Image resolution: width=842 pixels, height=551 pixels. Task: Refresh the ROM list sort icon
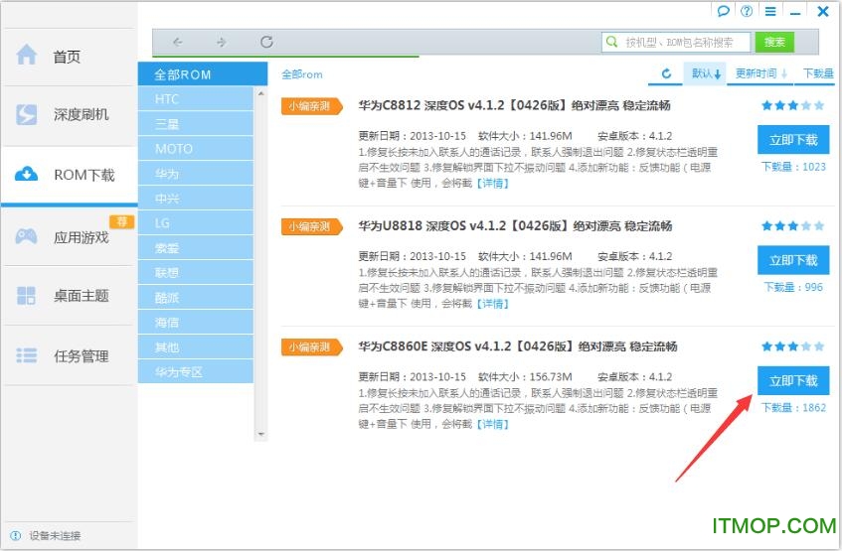coord(666,73)
